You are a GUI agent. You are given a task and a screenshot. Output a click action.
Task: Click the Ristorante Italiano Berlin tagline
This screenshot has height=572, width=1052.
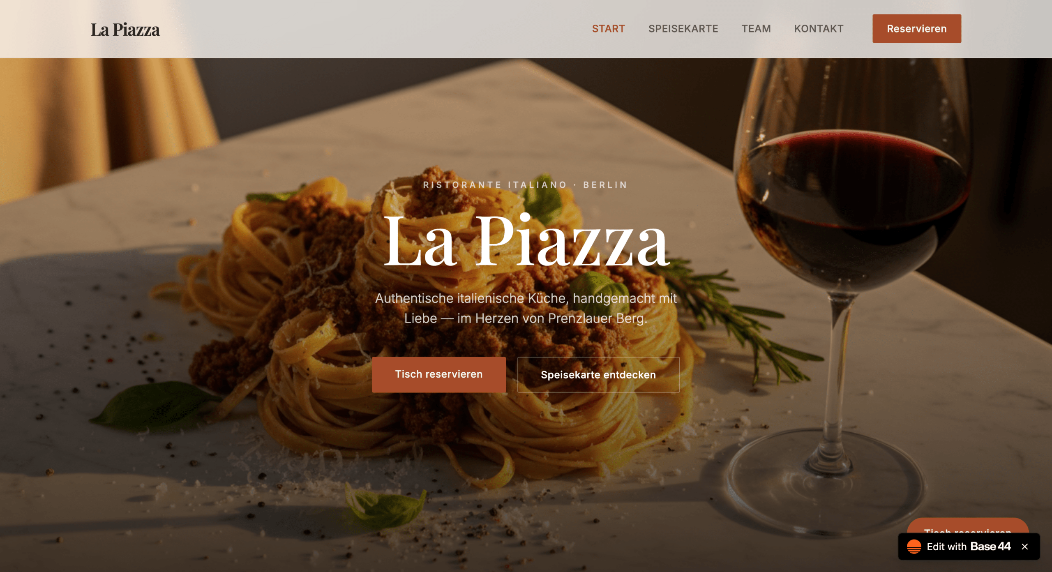point(525,185)
